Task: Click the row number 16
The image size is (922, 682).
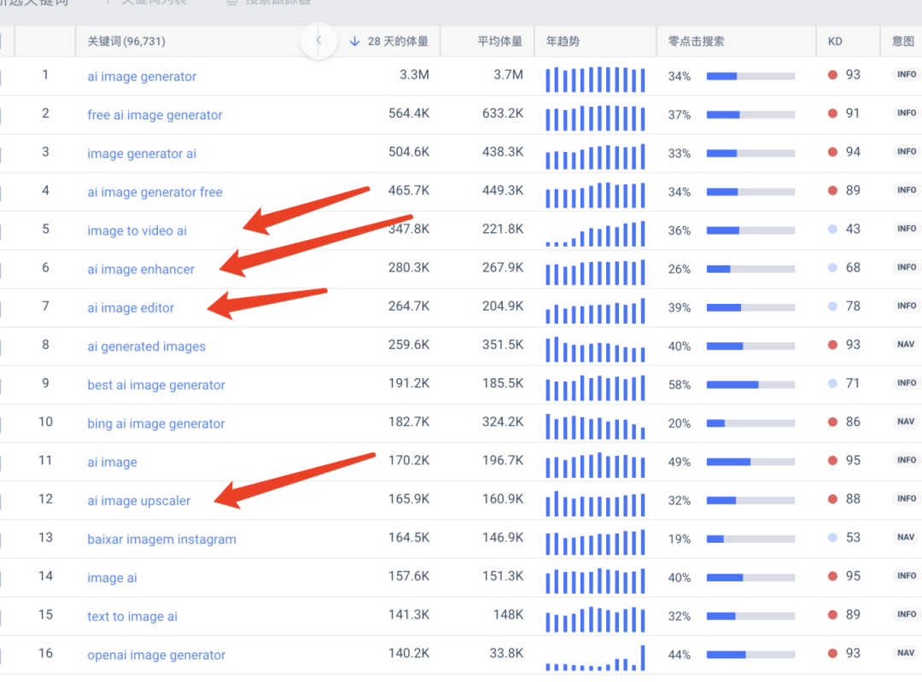Action: [x=45, y=653]
